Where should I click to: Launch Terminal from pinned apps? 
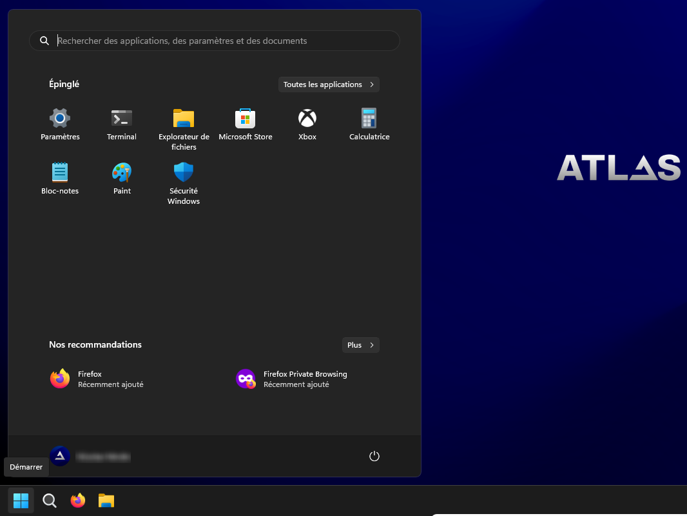point(122,124)
